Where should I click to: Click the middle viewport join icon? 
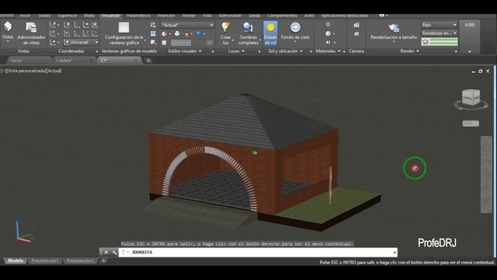tap(153, 33)
